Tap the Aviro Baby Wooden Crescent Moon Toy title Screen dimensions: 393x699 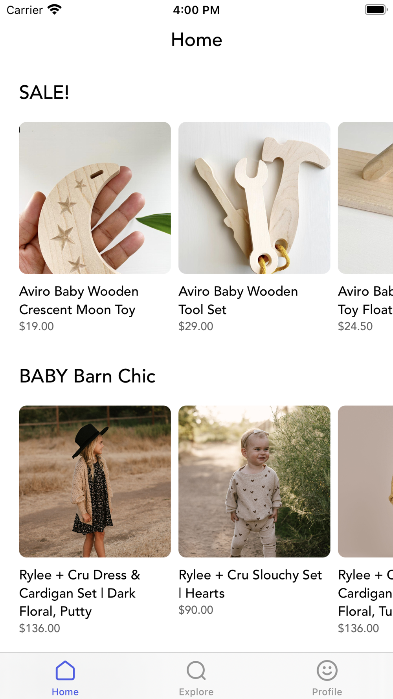79,300
